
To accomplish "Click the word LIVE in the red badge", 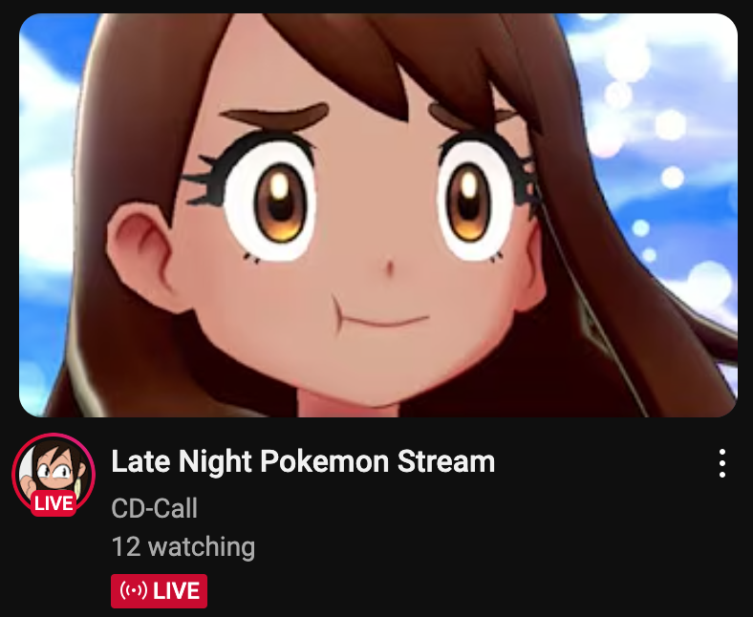I will pyautogui.click(x=176, y=591).
